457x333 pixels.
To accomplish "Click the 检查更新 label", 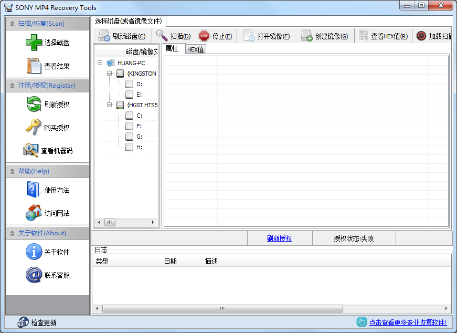I will pyautogui.click(x=44, y=322).
